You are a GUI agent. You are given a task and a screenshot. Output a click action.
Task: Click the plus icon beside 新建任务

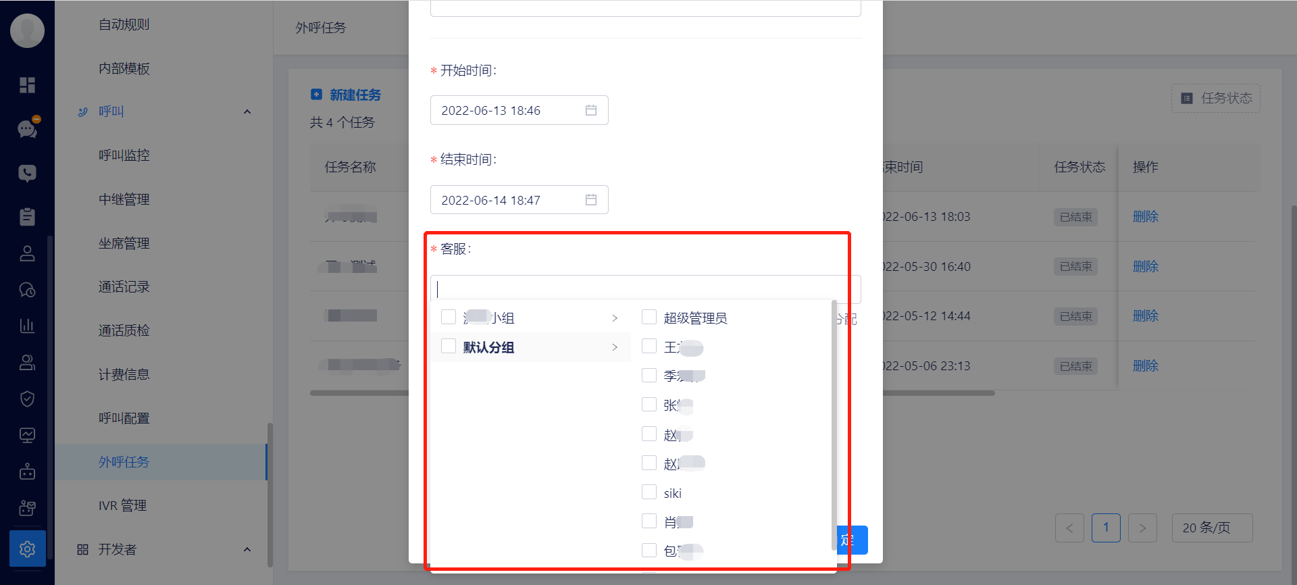[316, 95]
